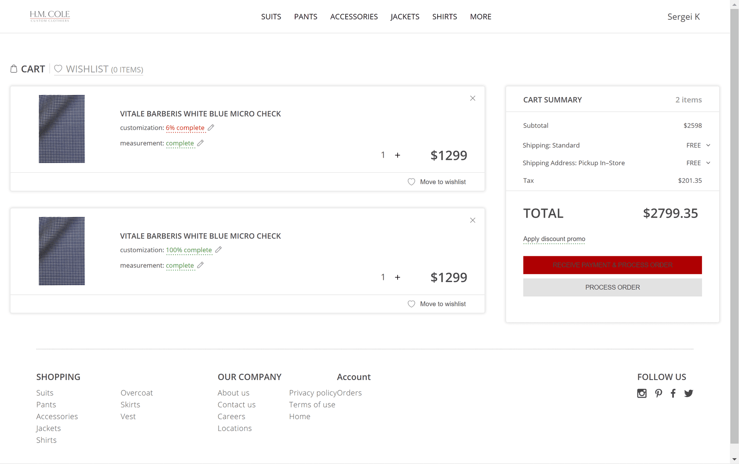The width and height of the screenshot is (739, 464).
Task: Increase quantity of first cart item
Action: click(x=398, y=155)
